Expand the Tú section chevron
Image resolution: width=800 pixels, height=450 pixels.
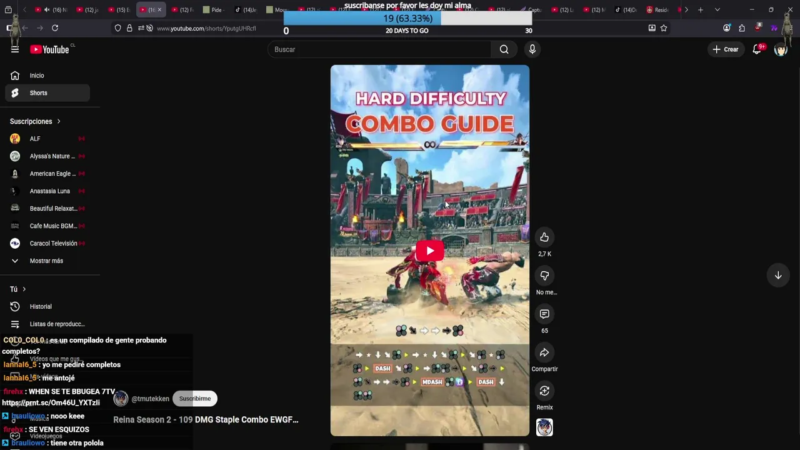tap(24, 289)
